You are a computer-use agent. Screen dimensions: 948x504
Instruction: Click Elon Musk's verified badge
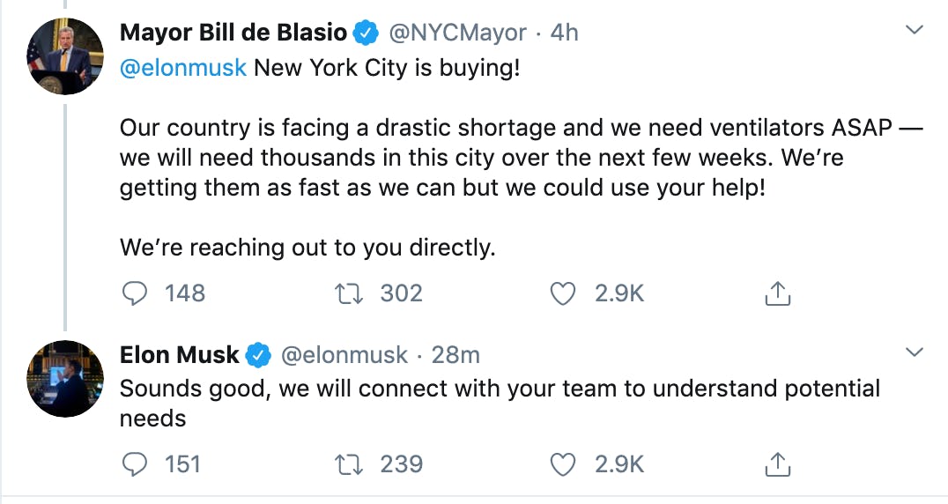pos(257,356)
